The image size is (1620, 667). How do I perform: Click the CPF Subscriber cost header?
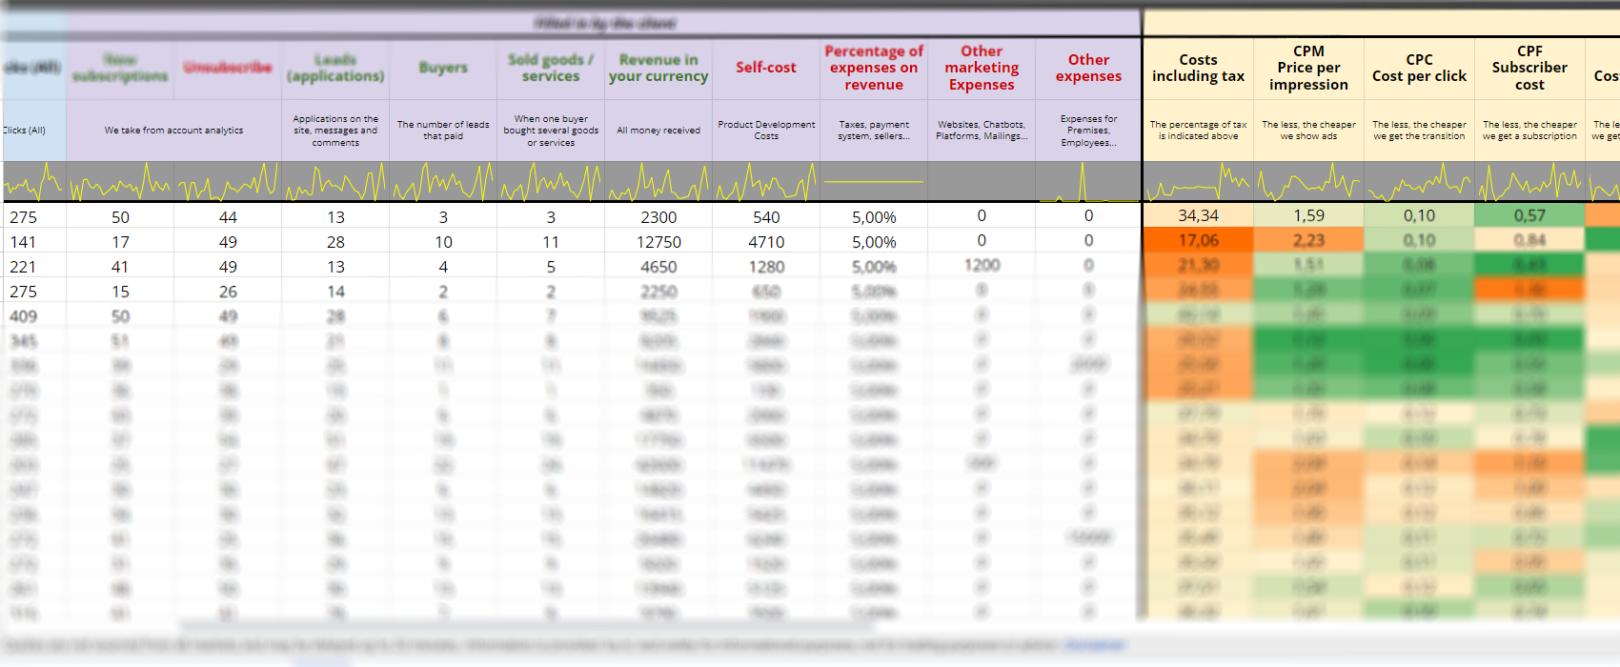point(1529,69)
